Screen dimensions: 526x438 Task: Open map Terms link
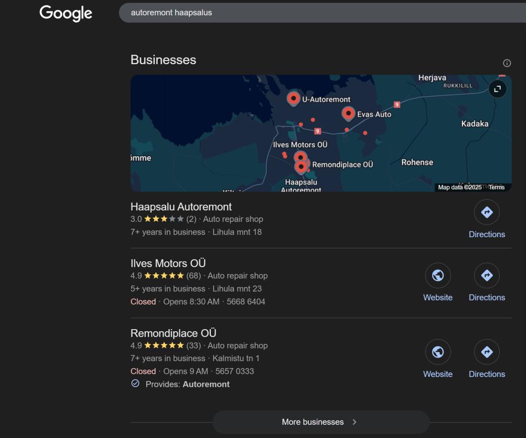496,187
